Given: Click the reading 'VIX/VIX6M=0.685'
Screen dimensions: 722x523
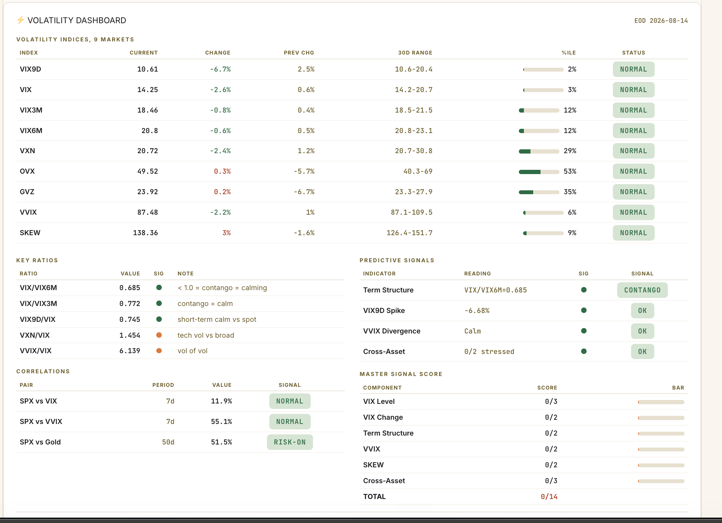Looking at the screenshot, I should (x=496, y=290).
